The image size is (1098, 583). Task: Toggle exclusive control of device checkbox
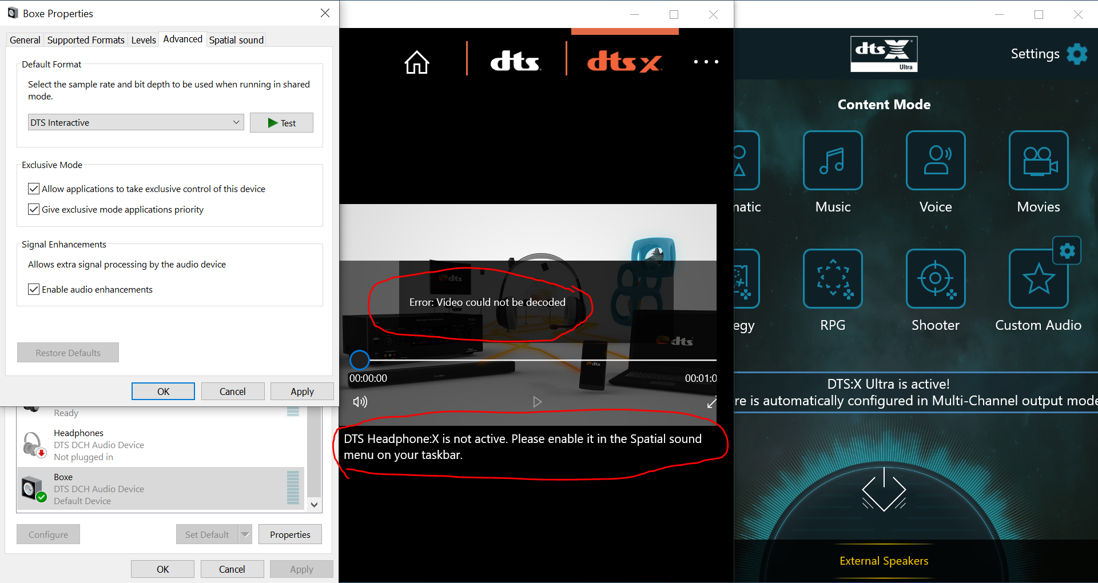[x=34, y=189]
